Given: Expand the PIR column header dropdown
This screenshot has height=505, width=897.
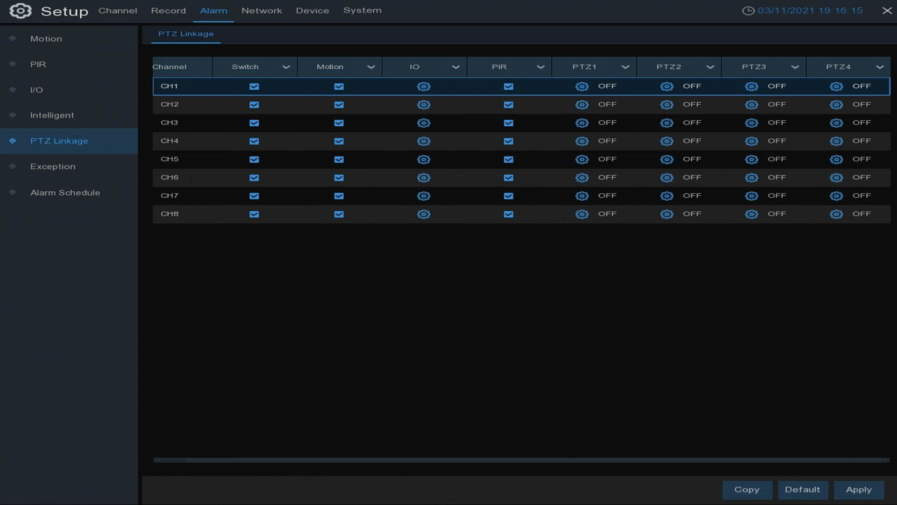Looking at the screenshot, I should [x=541, y=67].
